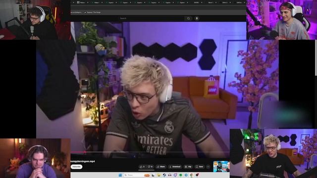This screenshot has width=317, height=178.
Task: Save the video to a playlist
Action: [x=200, y=167]
